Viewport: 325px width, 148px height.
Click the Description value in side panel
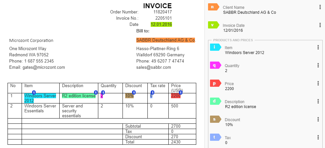point(240,107)
